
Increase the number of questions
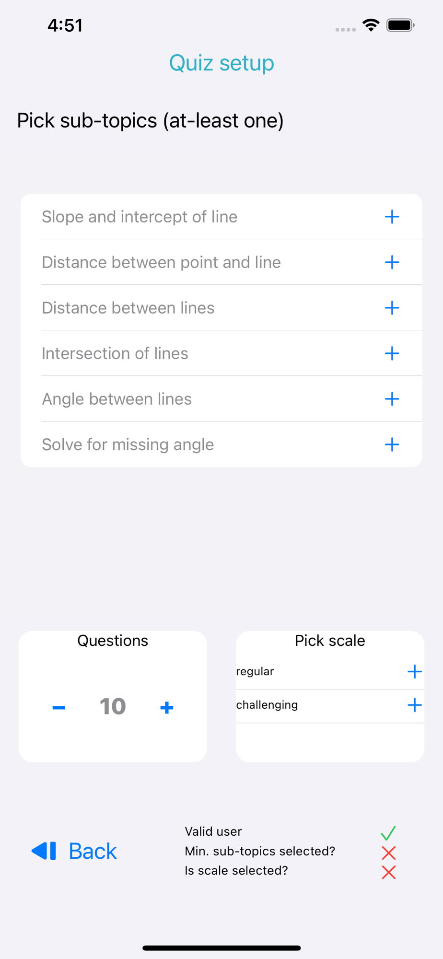pos(167,707)
